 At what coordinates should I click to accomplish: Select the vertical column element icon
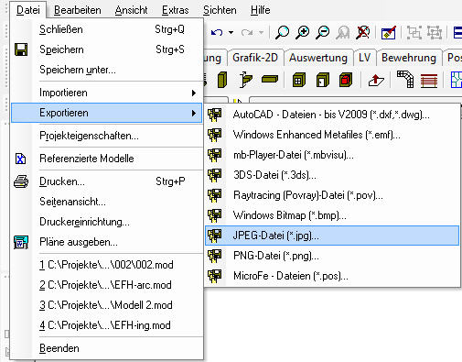[222, 80]
